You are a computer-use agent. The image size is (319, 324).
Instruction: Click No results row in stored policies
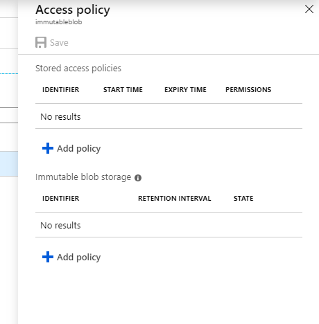click(169, 116)
